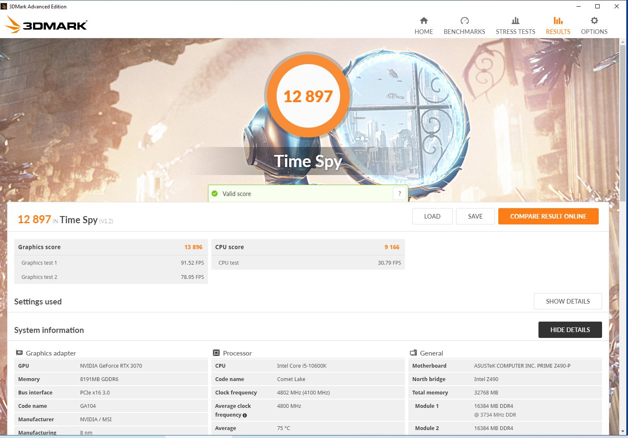Click the CPU score value 9 166
Screen dimensions: 628x438
[392, 247]
